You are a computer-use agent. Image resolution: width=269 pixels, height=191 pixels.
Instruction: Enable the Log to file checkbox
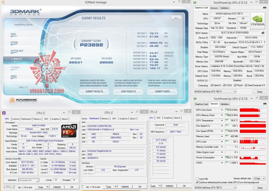click(x=197, y=179)
